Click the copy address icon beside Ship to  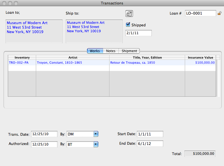click(x=129, y=13)
